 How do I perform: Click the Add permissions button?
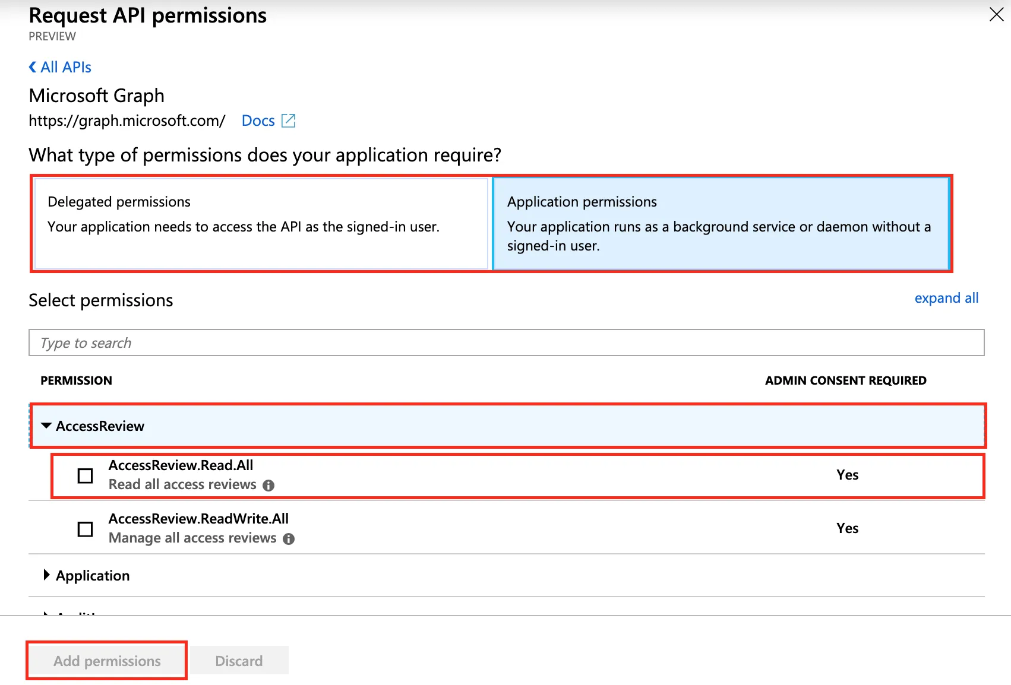pos(106,660)
